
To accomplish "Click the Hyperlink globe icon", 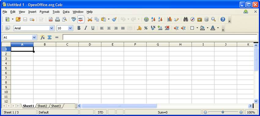I will point(146,19).
